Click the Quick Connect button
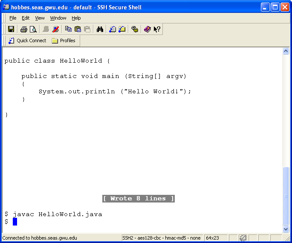The width and height of the screenshot is (292, 243). (x=27, y=40)
